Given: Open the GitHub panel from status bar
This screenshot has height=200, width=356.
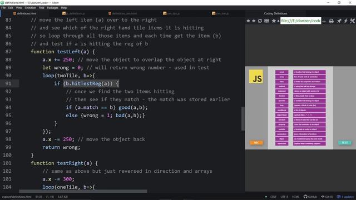Looking at the screenshot, I should 310,197.
